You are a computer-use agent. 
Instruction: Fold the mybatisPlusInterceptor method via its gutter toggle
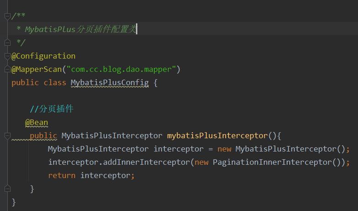7,136
